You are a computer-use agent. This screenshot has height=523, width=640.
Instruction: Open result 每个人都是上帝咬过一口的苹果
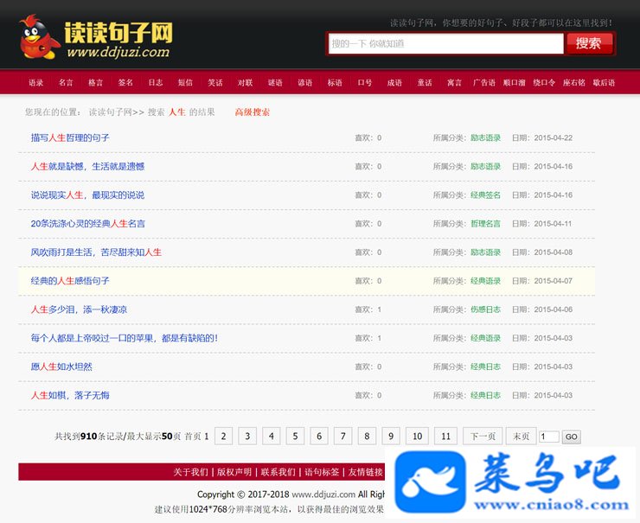[124, 338]
